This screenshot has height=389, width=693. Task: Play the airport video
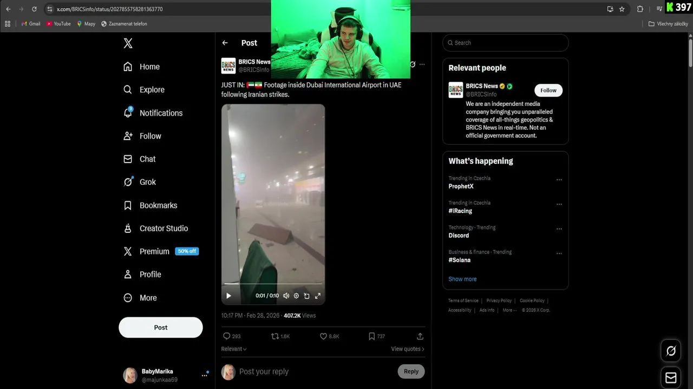pos(228,296)
